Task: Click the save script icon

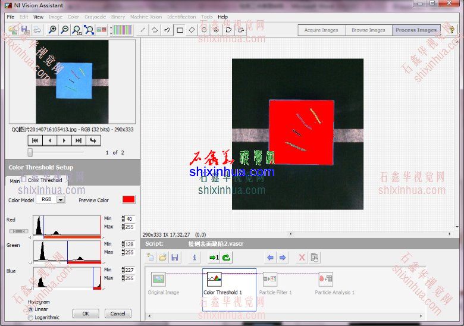Action: (174, 258)
